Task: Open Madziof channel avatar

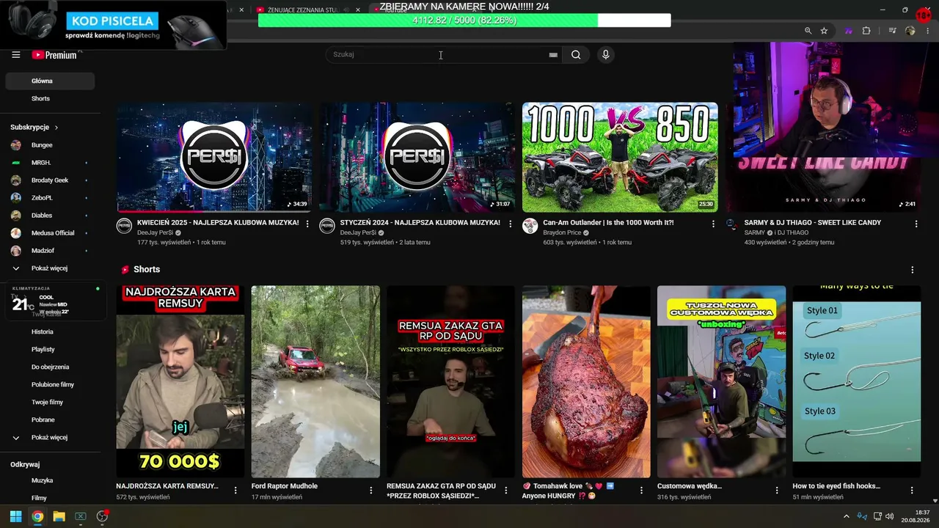Action: pos(16,251)
